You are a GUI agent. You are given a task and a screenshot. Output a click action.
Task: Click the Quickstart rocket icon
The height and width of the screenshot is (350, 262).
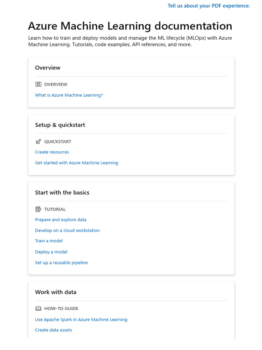pyautogui.click(x=38, y=142)
